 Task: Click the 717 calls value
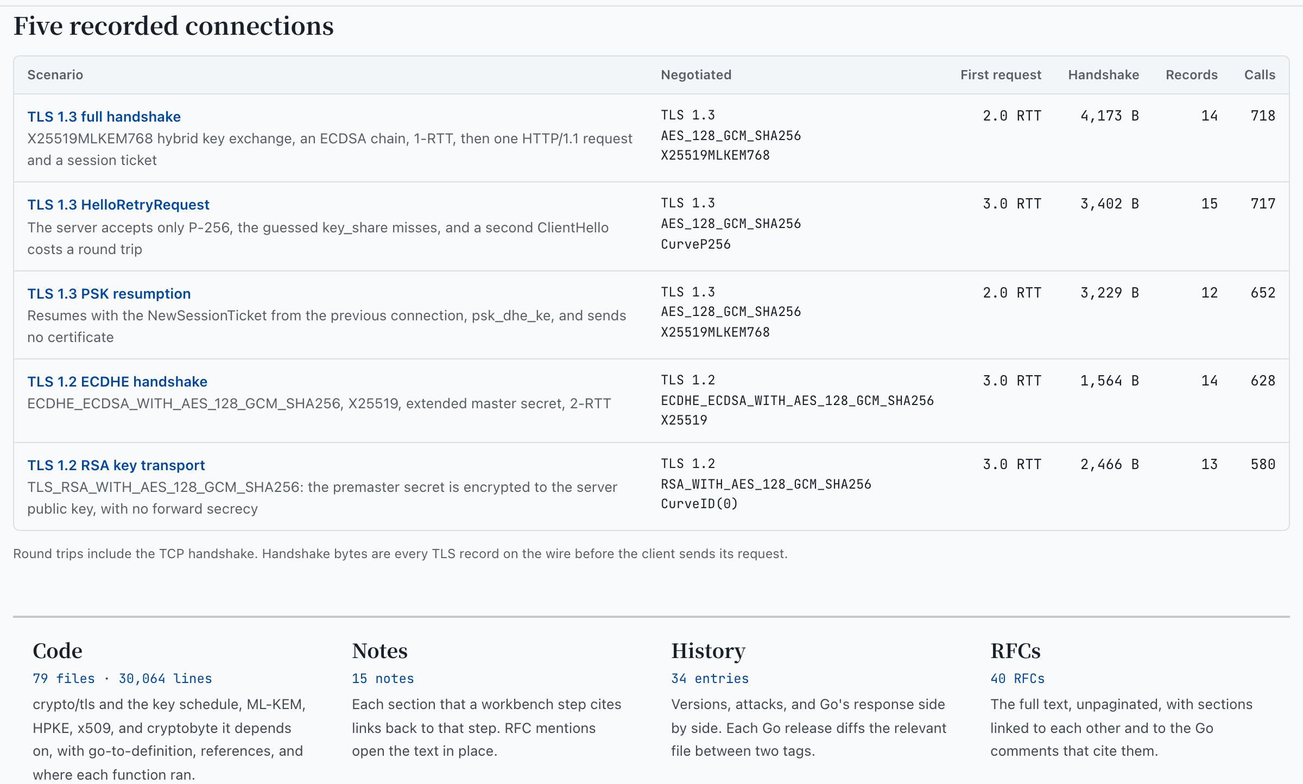tap(1263, 204)
